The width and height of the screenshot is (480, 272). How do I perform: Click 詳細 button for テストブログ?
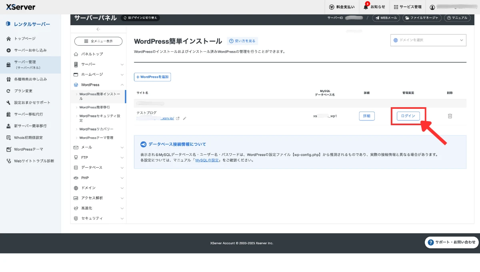(x=367, y=116)
